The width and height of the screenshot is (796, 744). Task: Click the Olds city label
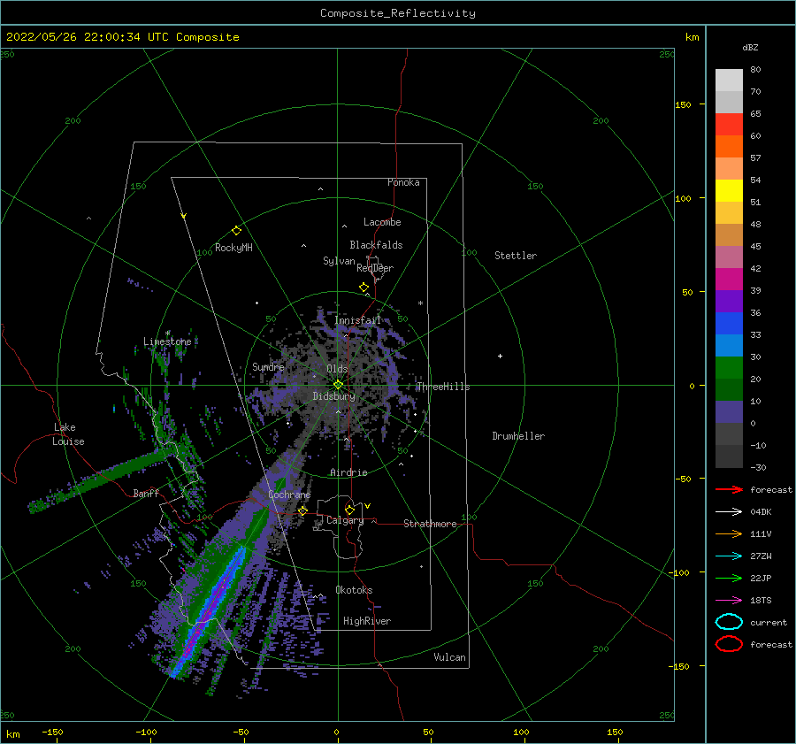(337, 369)
